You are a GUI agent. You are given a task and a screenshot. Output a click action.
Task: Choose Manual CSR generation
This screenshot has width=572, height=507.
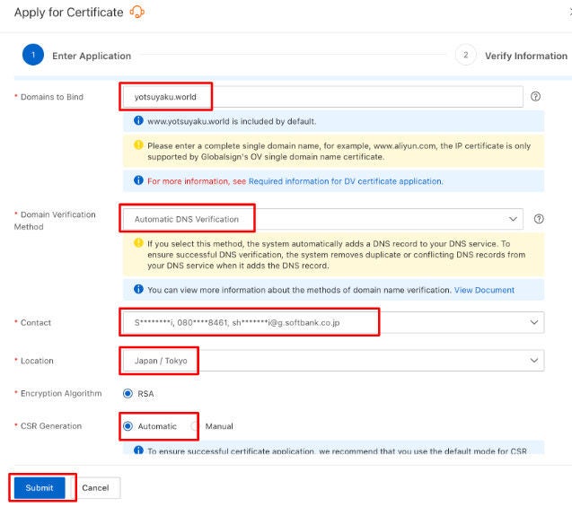(x=196, y=426)
